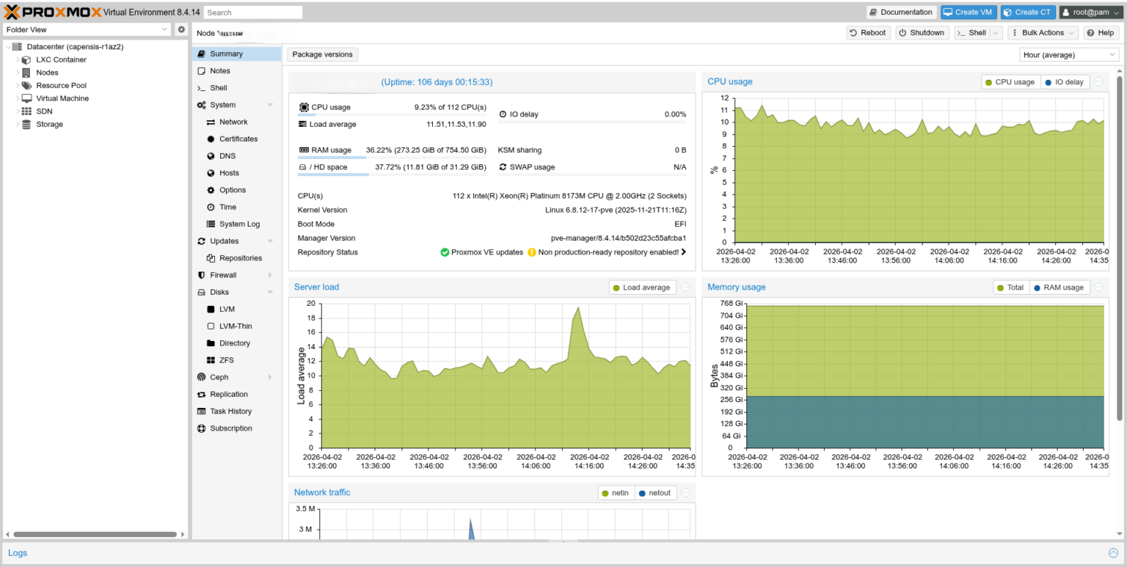
Task: Toggle RAM usage series in Memory legend
Action: [1059, 288]
